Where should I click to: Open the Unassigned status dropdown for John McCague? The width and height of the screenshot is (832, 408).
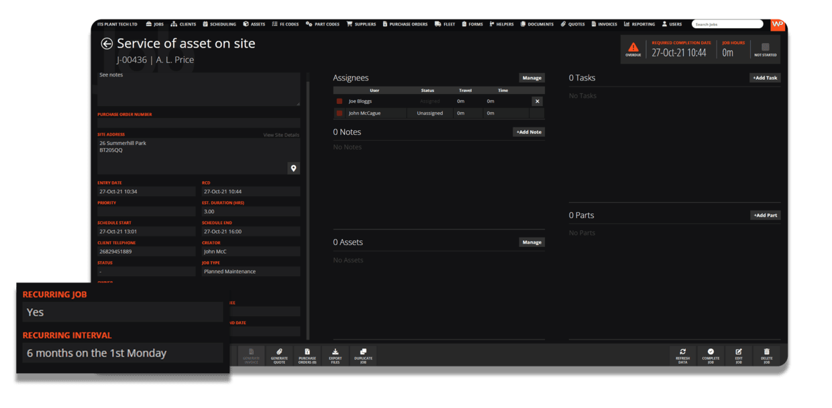point(429,113)
